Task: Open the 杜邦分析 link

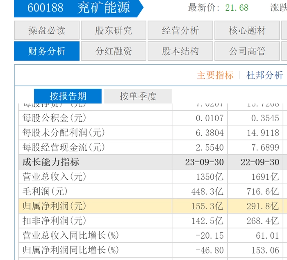Action: point(264,75)
